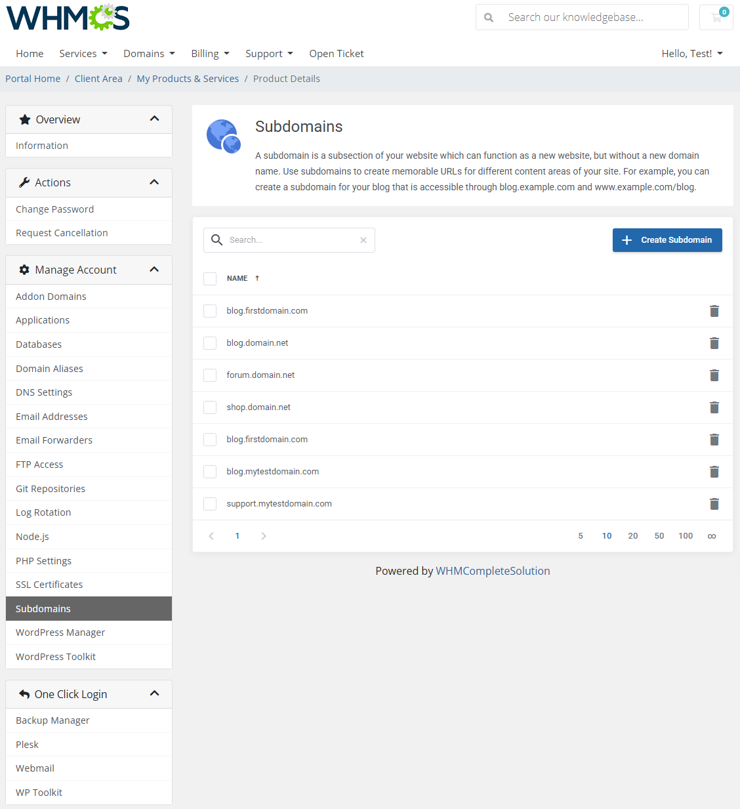Remove blog.mytestdomain.com using its delete icon
The width and height of the screenshot is (740, 809).
(x=714, y=472)
